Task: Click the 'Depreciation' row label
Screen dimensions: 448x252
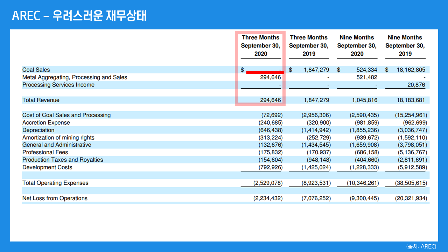Action: pyautogui.click(x=38, y=130)
